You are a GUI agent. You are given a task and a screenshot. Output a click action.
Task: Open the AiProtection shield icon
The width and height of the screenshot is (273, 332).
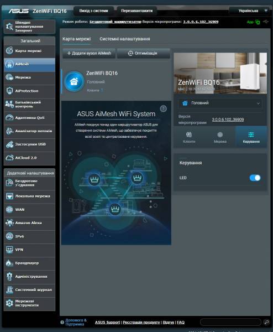point(9,91)
